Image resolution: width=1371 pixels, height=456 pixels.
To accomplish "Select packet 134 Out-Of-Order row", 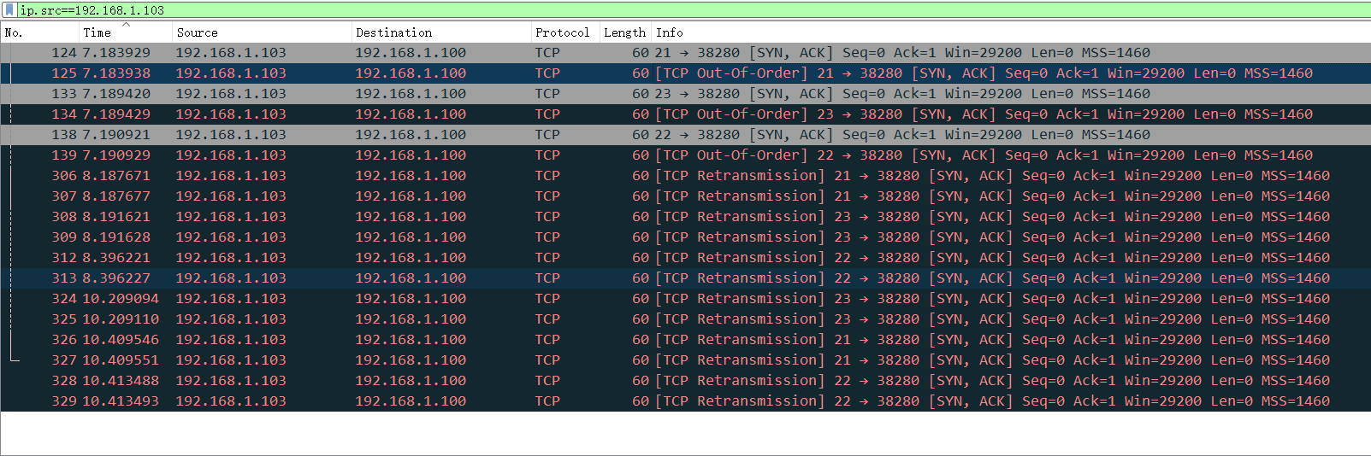I will tap(685, 114).
